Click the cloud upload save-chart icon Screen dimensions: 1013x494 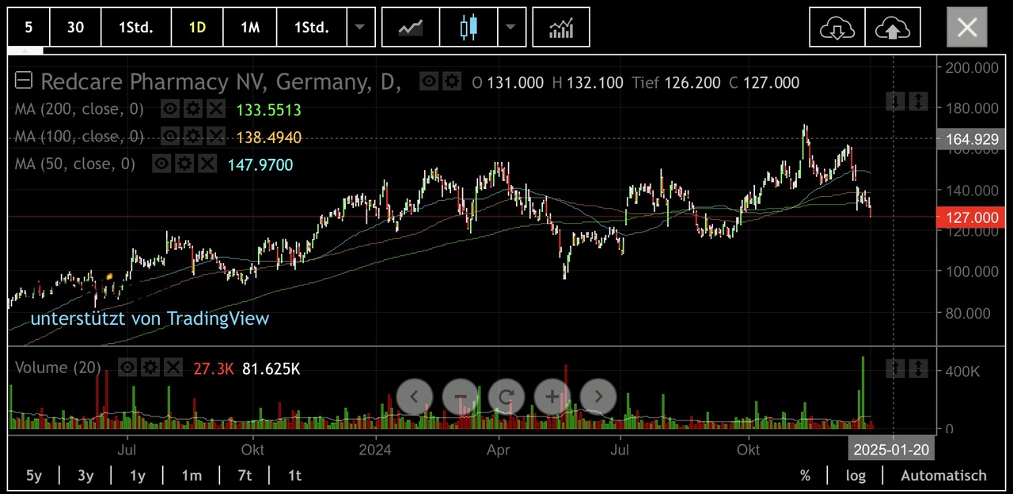[x=893, y=28]
